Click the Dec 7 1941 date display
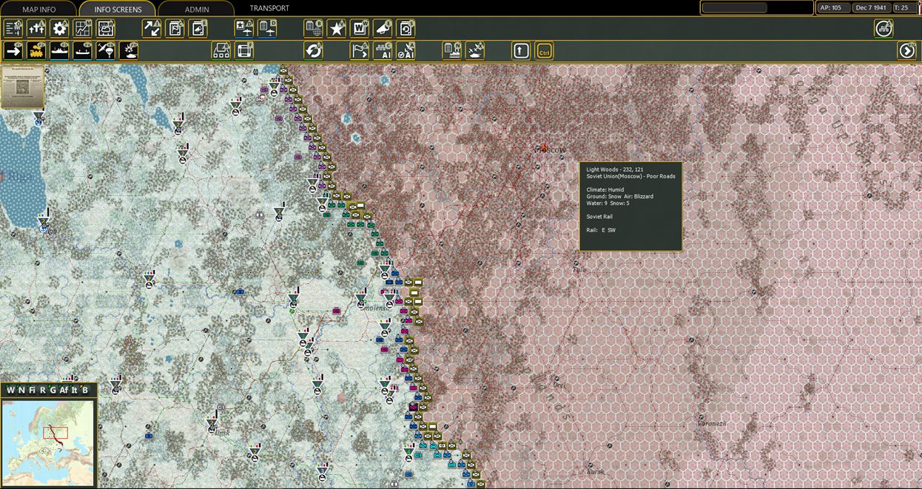The width and height of the screenshot is (922, 489). [870, 8]
